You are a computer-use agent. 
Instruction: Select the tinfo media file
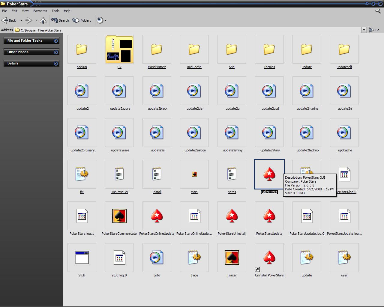157,258
